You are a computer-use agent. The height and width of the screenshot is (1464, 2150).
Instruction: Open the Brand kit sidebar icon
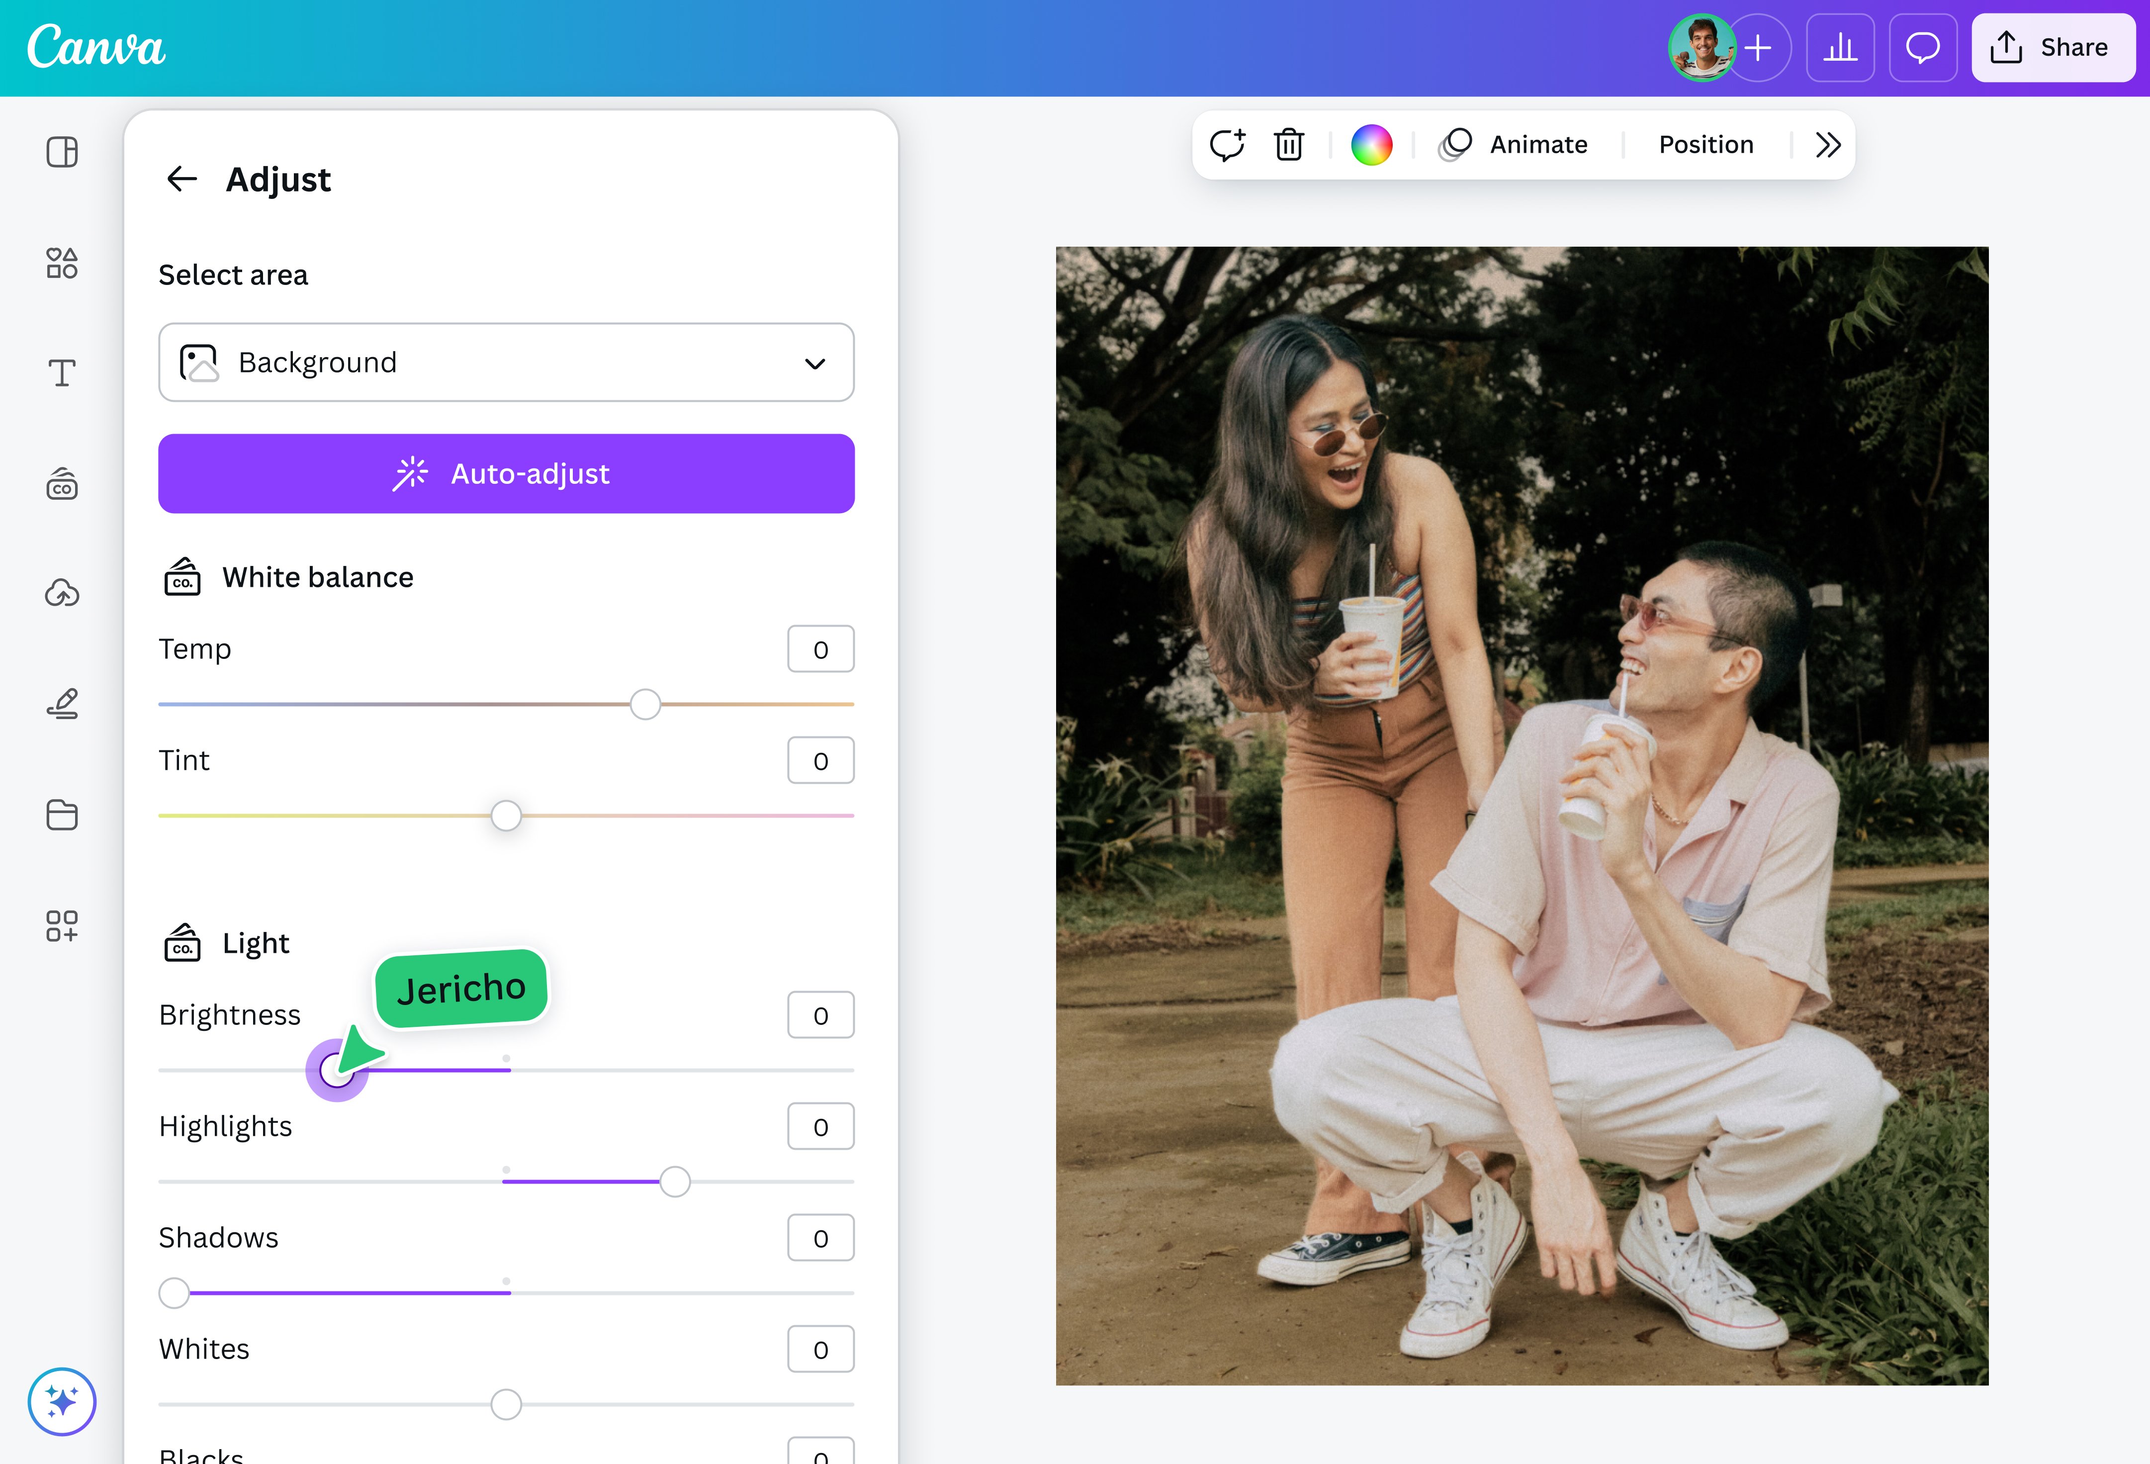[62, 483]
